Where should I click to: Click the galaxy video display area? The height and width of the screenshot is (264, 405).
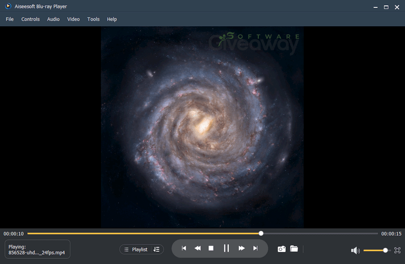coord(202,127)
